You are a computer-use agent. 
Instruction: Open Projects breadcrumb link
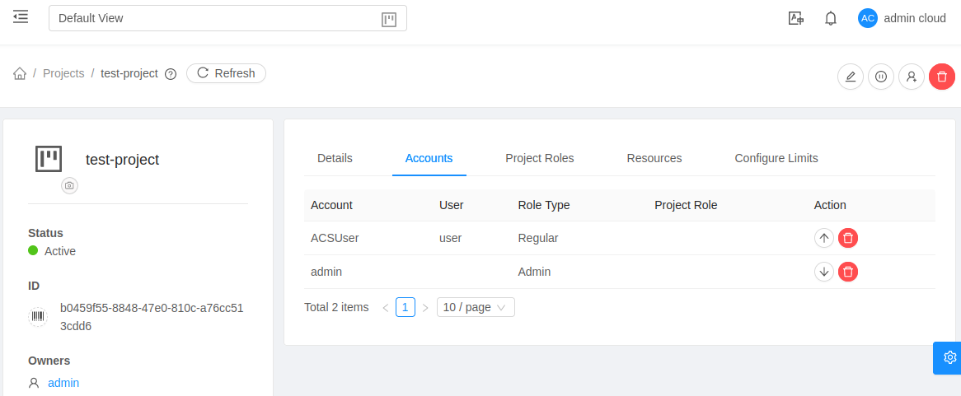point(63,73)
